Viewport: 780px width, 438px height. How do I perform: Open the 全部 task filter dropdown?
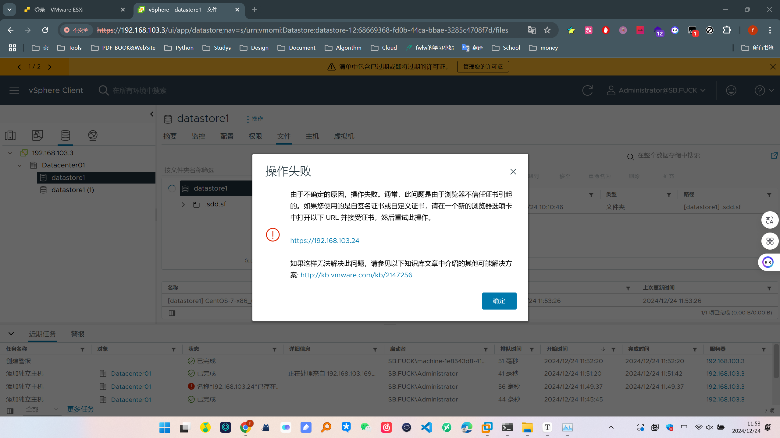[42, 410]
